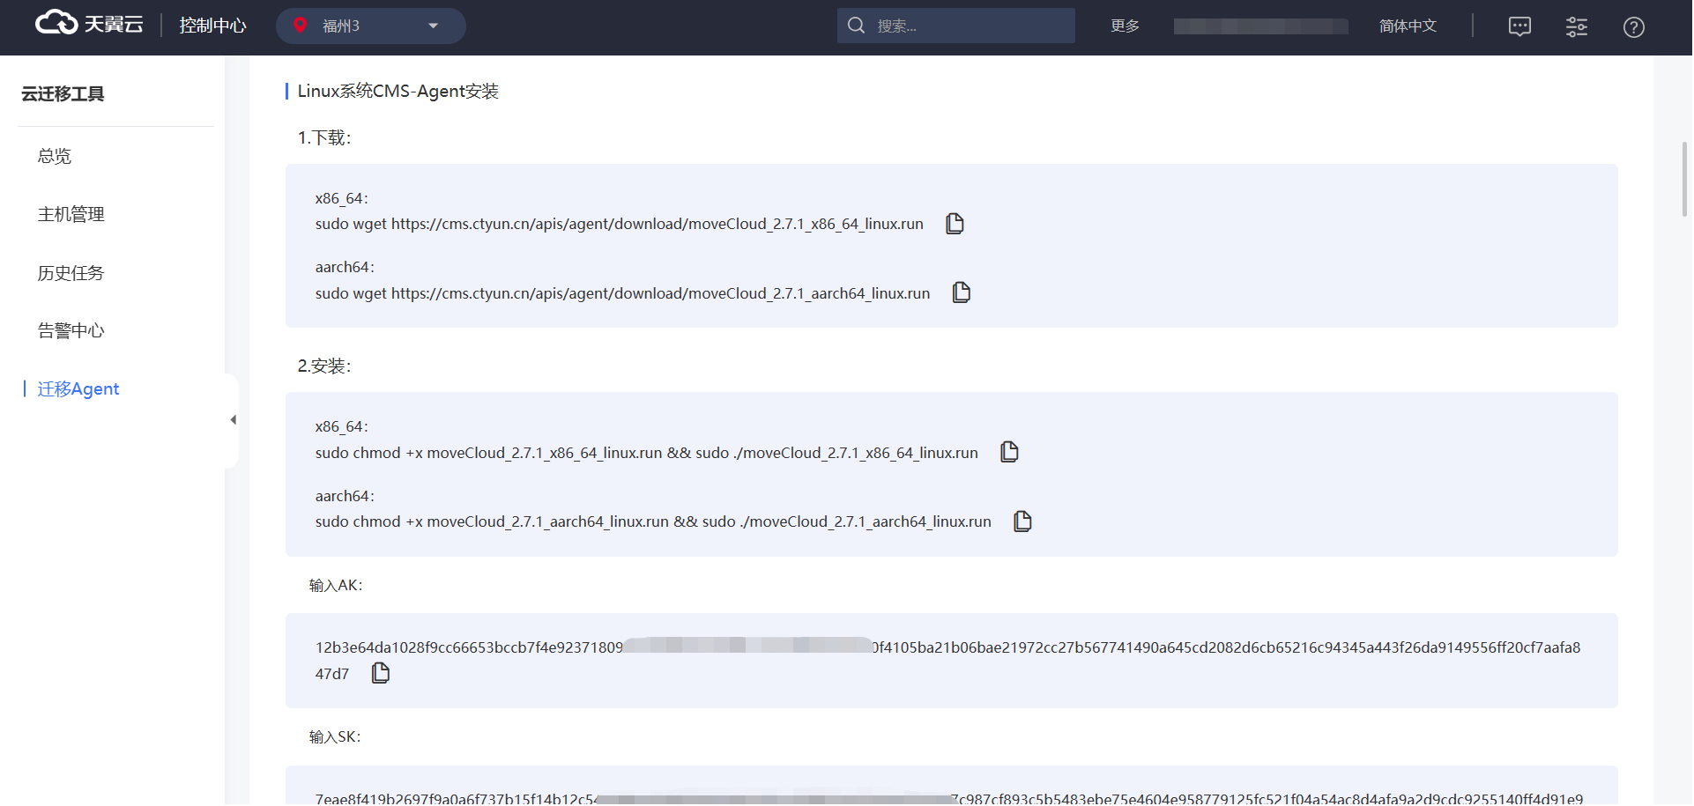Click the x86_64 chmod install command text

pos(647,453)
